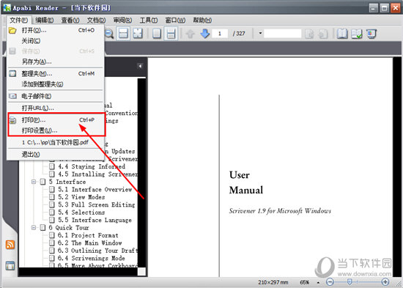403x288 pixels.
Task: Click the full screen monitor icon
Action: (371, 34)
